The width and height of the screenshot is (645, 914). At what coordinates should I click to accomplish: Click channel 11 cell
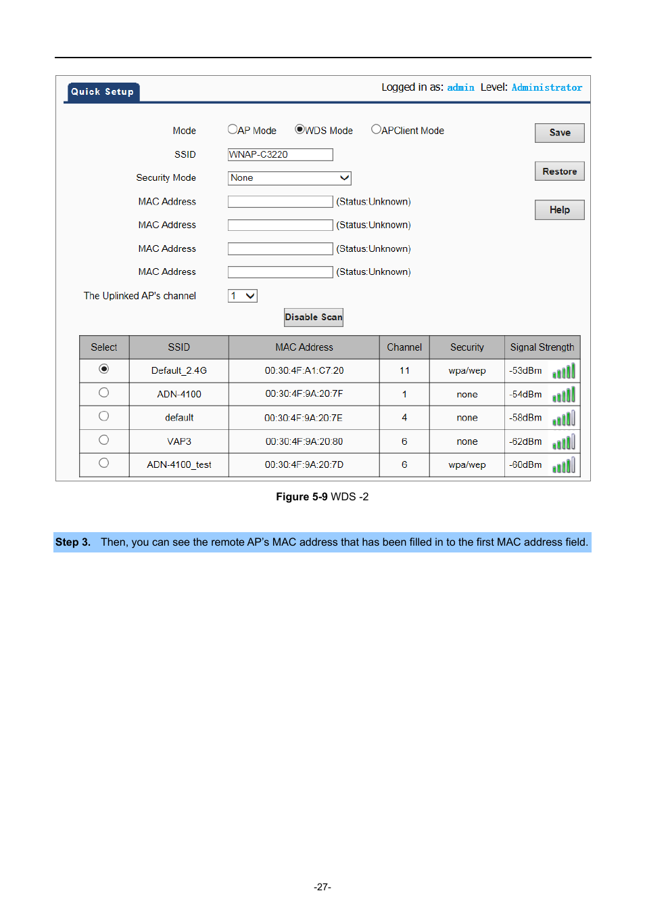404,371
